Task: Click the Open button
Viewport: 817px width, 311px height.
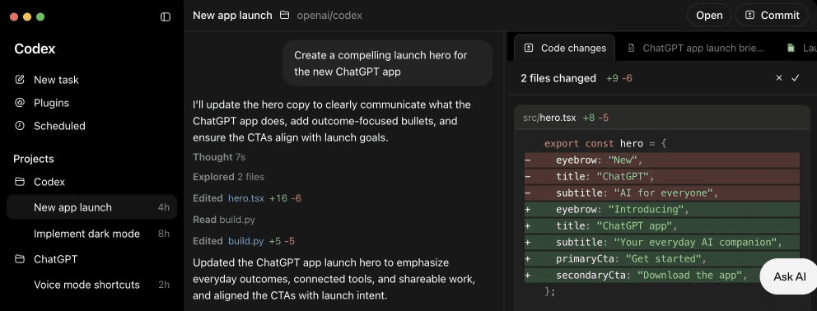Action: (x=709, y=15)
